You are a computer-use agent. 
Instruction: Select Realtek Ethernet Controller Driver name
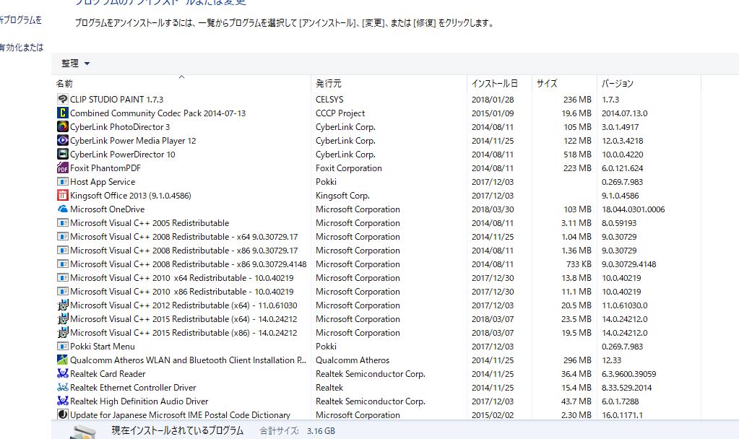pyautogui.click(x=133, y=387)
